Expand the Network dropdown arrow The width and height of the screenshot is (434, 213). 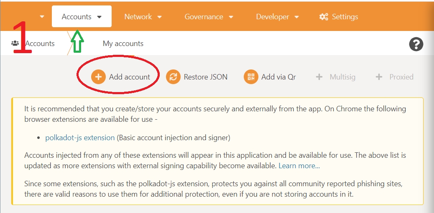point(159,17)
